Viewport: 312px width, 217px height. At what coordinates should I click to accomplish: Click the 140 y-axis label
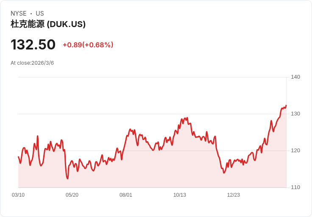(x=295, y=77)
